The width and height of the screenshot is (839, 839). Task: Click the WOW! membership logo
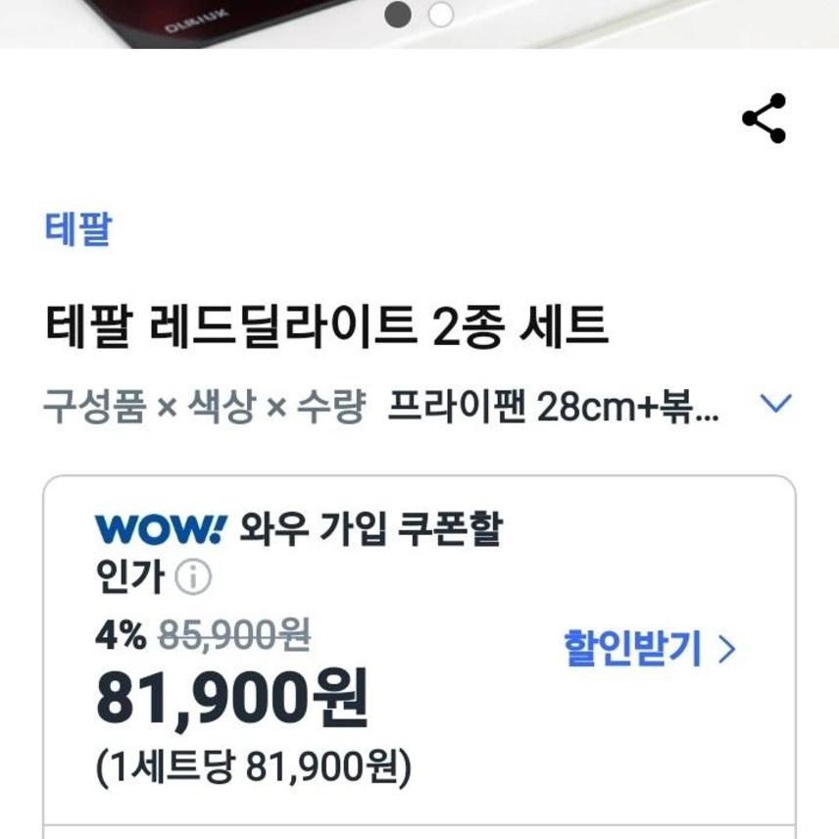coord(161,529)
